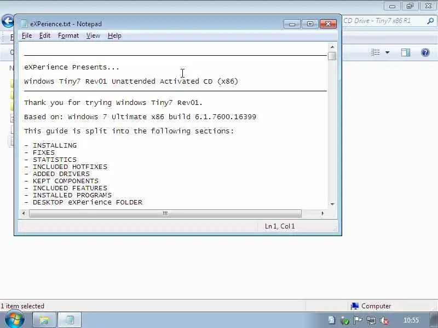Click the Explorer window restore button
The height and width of the screenshot is (328, 438).
click(x=410, y=5)
